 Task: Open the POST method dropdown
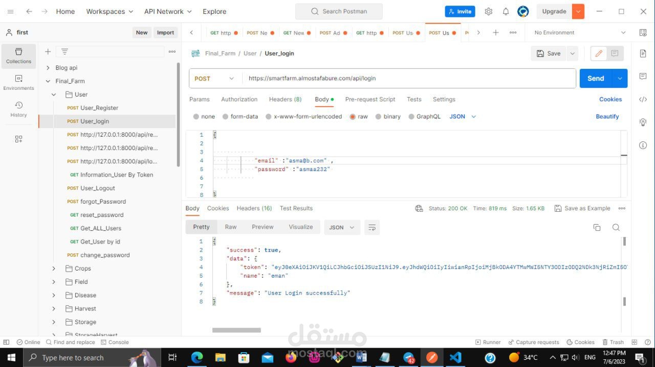pyautogui.click(x=215, y=79)
